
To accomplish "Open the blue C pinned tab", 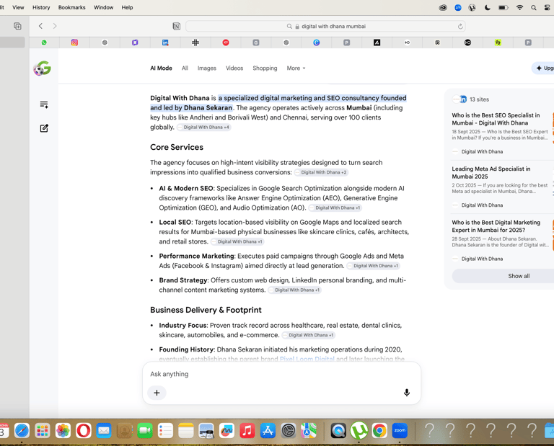I will tap(316, 43).
